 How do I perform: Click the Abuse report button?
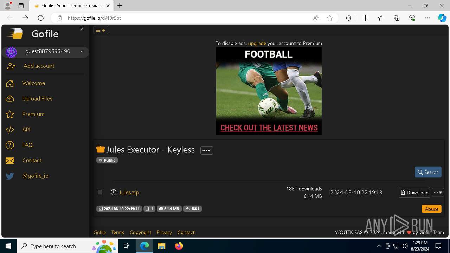pos(432,209)
